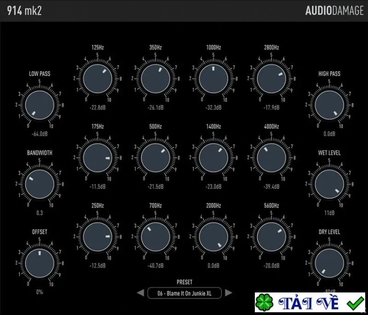The width and height of the screenshot is (368, 315).
Task: Click the HIGH PASS label
Action: (329, 74)
